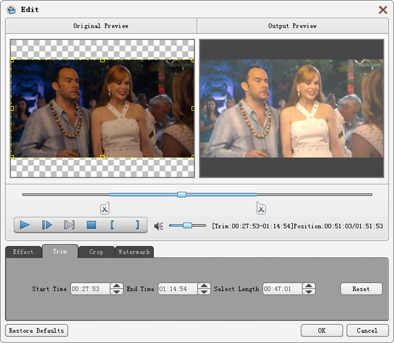Image resolution: width=394 pixels, height=343 pixels.
Task: Increase Start Time with up arrow
Action: (116, 286)
